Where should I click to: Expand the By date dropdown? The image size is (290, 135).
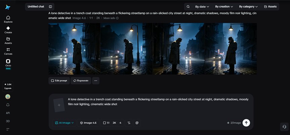pos(202,7)
